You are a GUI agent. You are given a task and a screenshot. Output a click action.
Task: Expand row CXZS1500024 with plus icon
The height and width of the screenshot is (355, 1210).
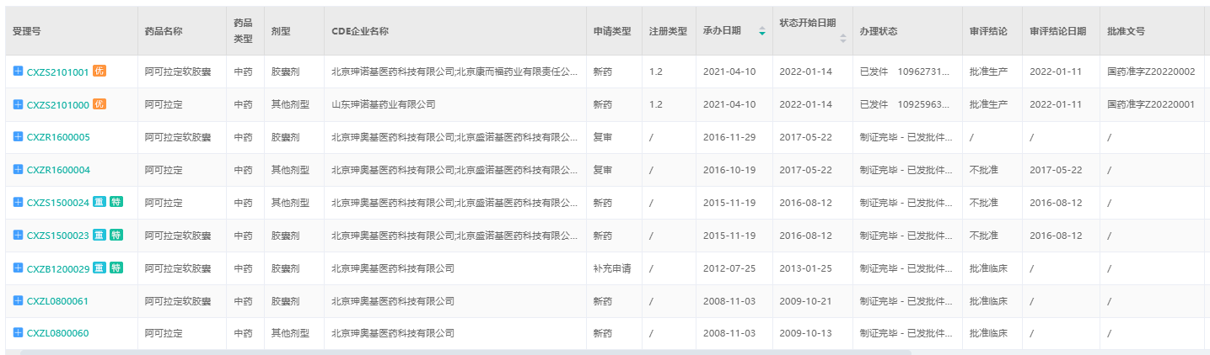coord(18,203)
